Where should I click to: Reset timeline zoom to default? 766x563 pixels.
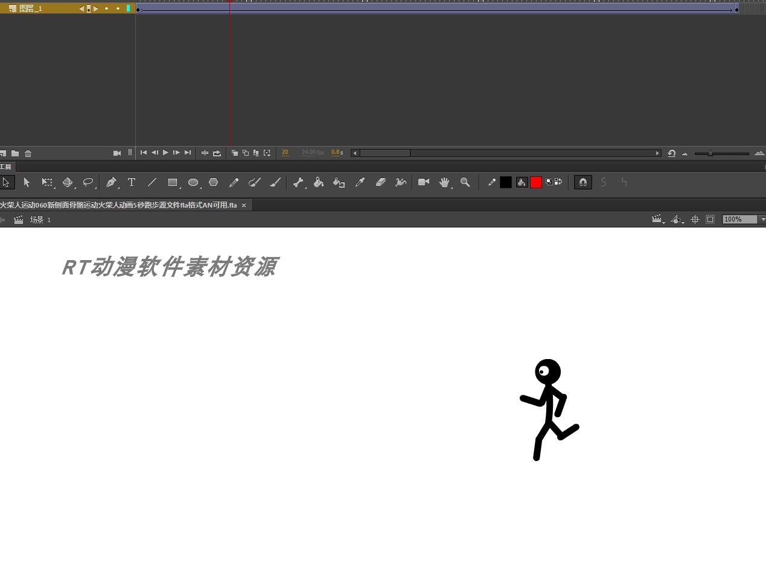671,153
